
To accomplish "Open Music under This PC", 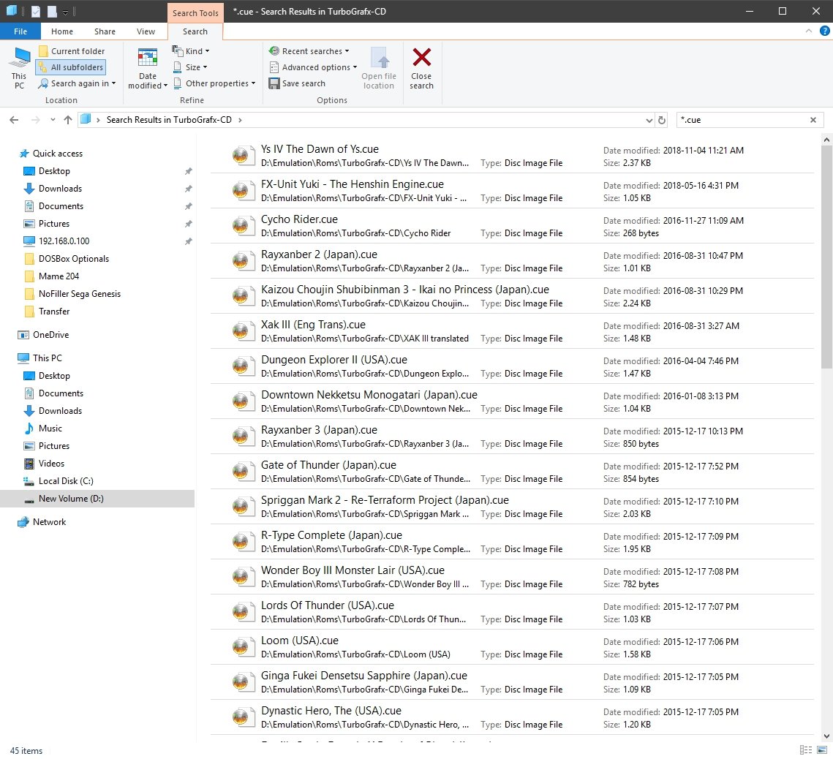I will [x=50, y=428].
